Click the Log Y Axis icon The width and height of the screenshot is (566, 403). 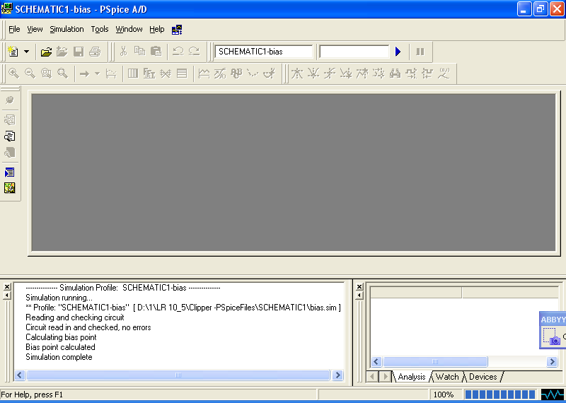pos(182,74)
